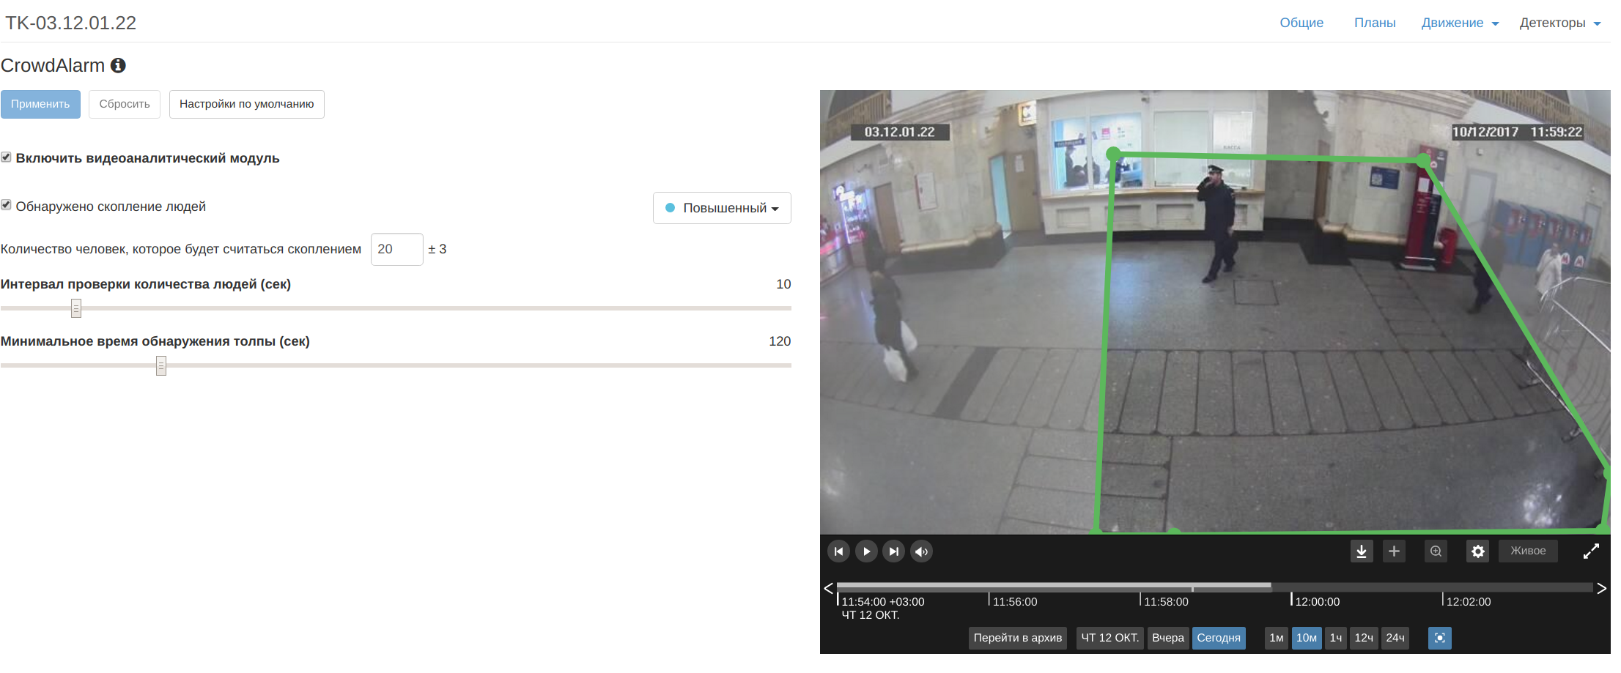
Task: Skip to next frame in player
Action: 894,551
